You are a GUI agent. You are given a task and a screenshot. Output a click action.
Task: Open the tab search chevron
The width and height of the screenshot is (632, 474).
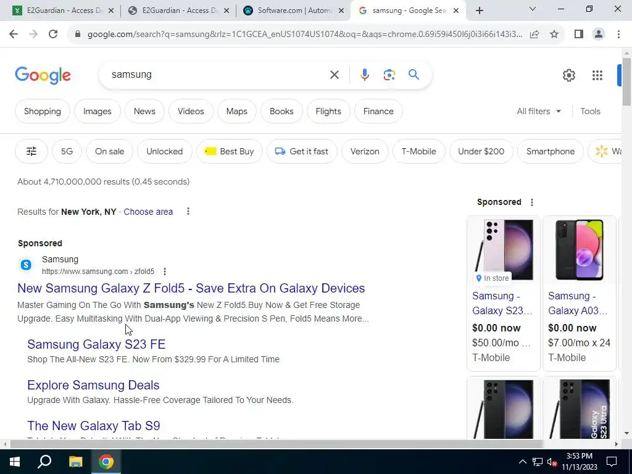pos(533,9)
